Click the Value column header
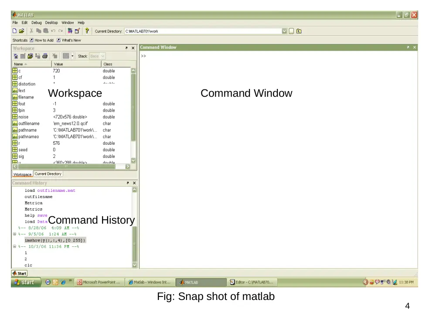The width and height of the screenshot is (436, 327). point(77,64)
